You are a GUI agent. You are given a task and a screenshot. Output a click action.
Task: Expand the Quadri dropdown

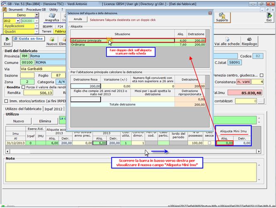pyautogui.click(x=37, y=32)
